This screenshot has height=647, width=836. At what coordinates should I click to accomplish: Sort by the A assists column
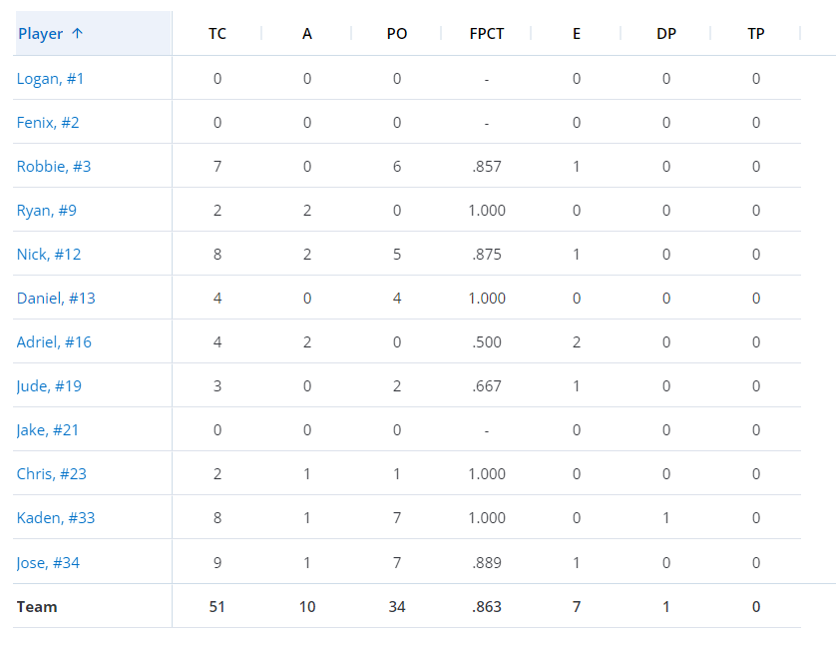point(307,34)
